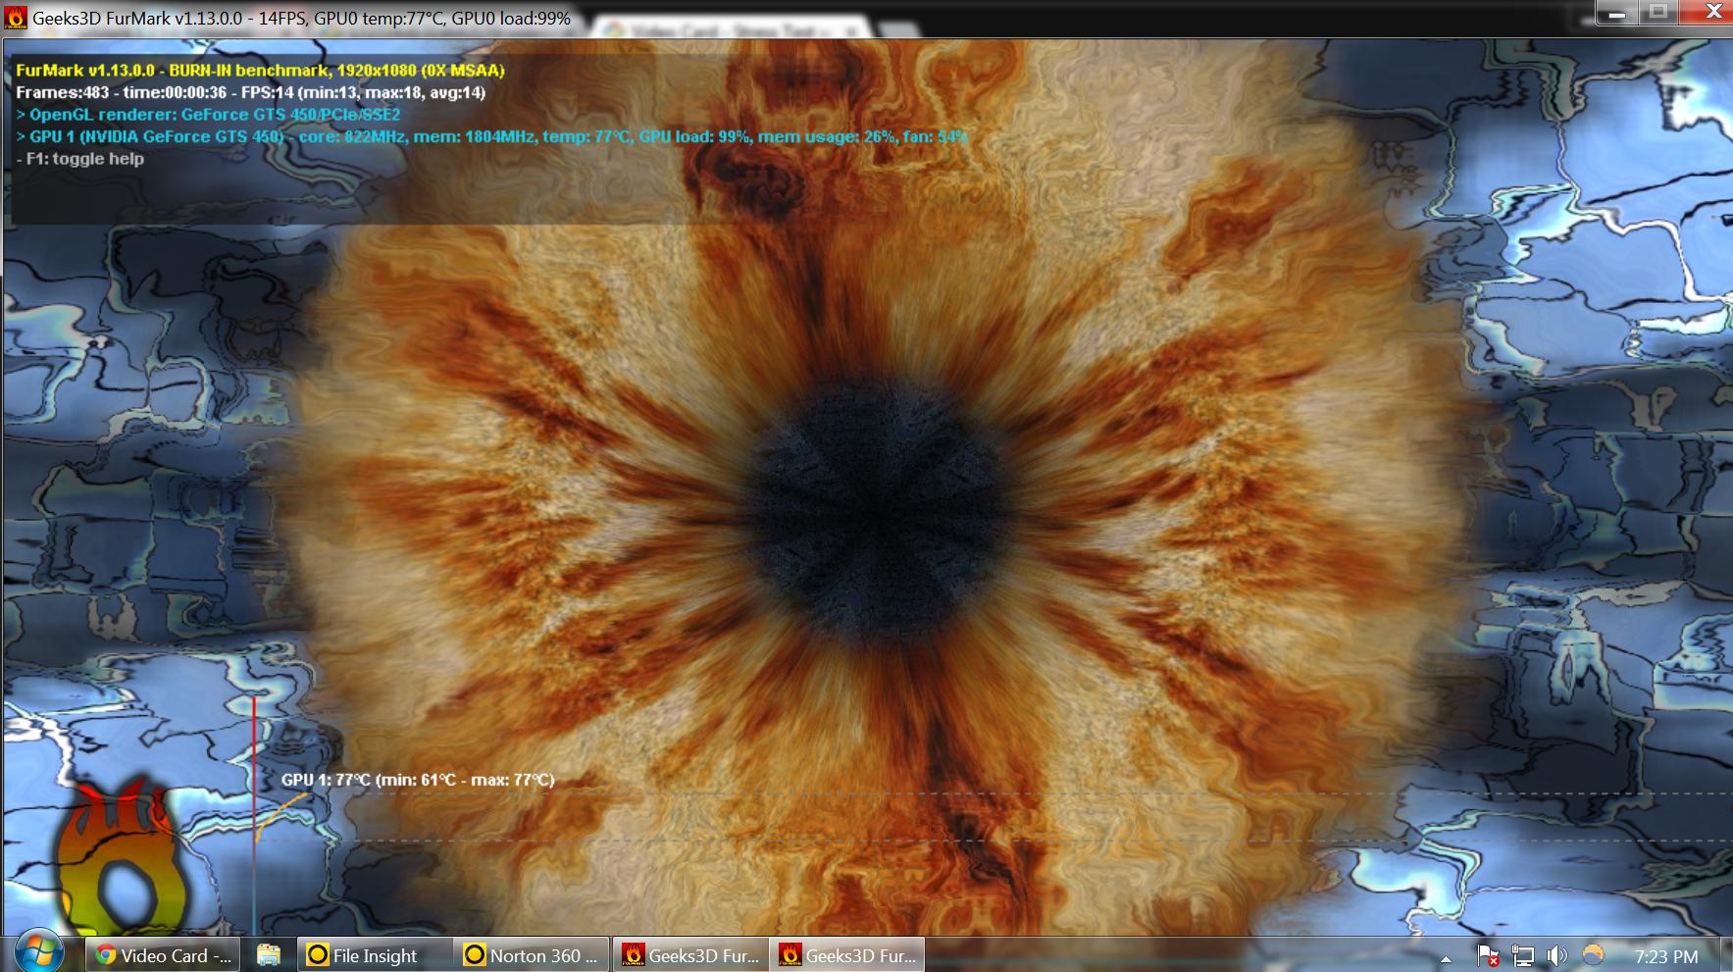Select second Geeks3D FurMark taskbar button

(847, 955)
